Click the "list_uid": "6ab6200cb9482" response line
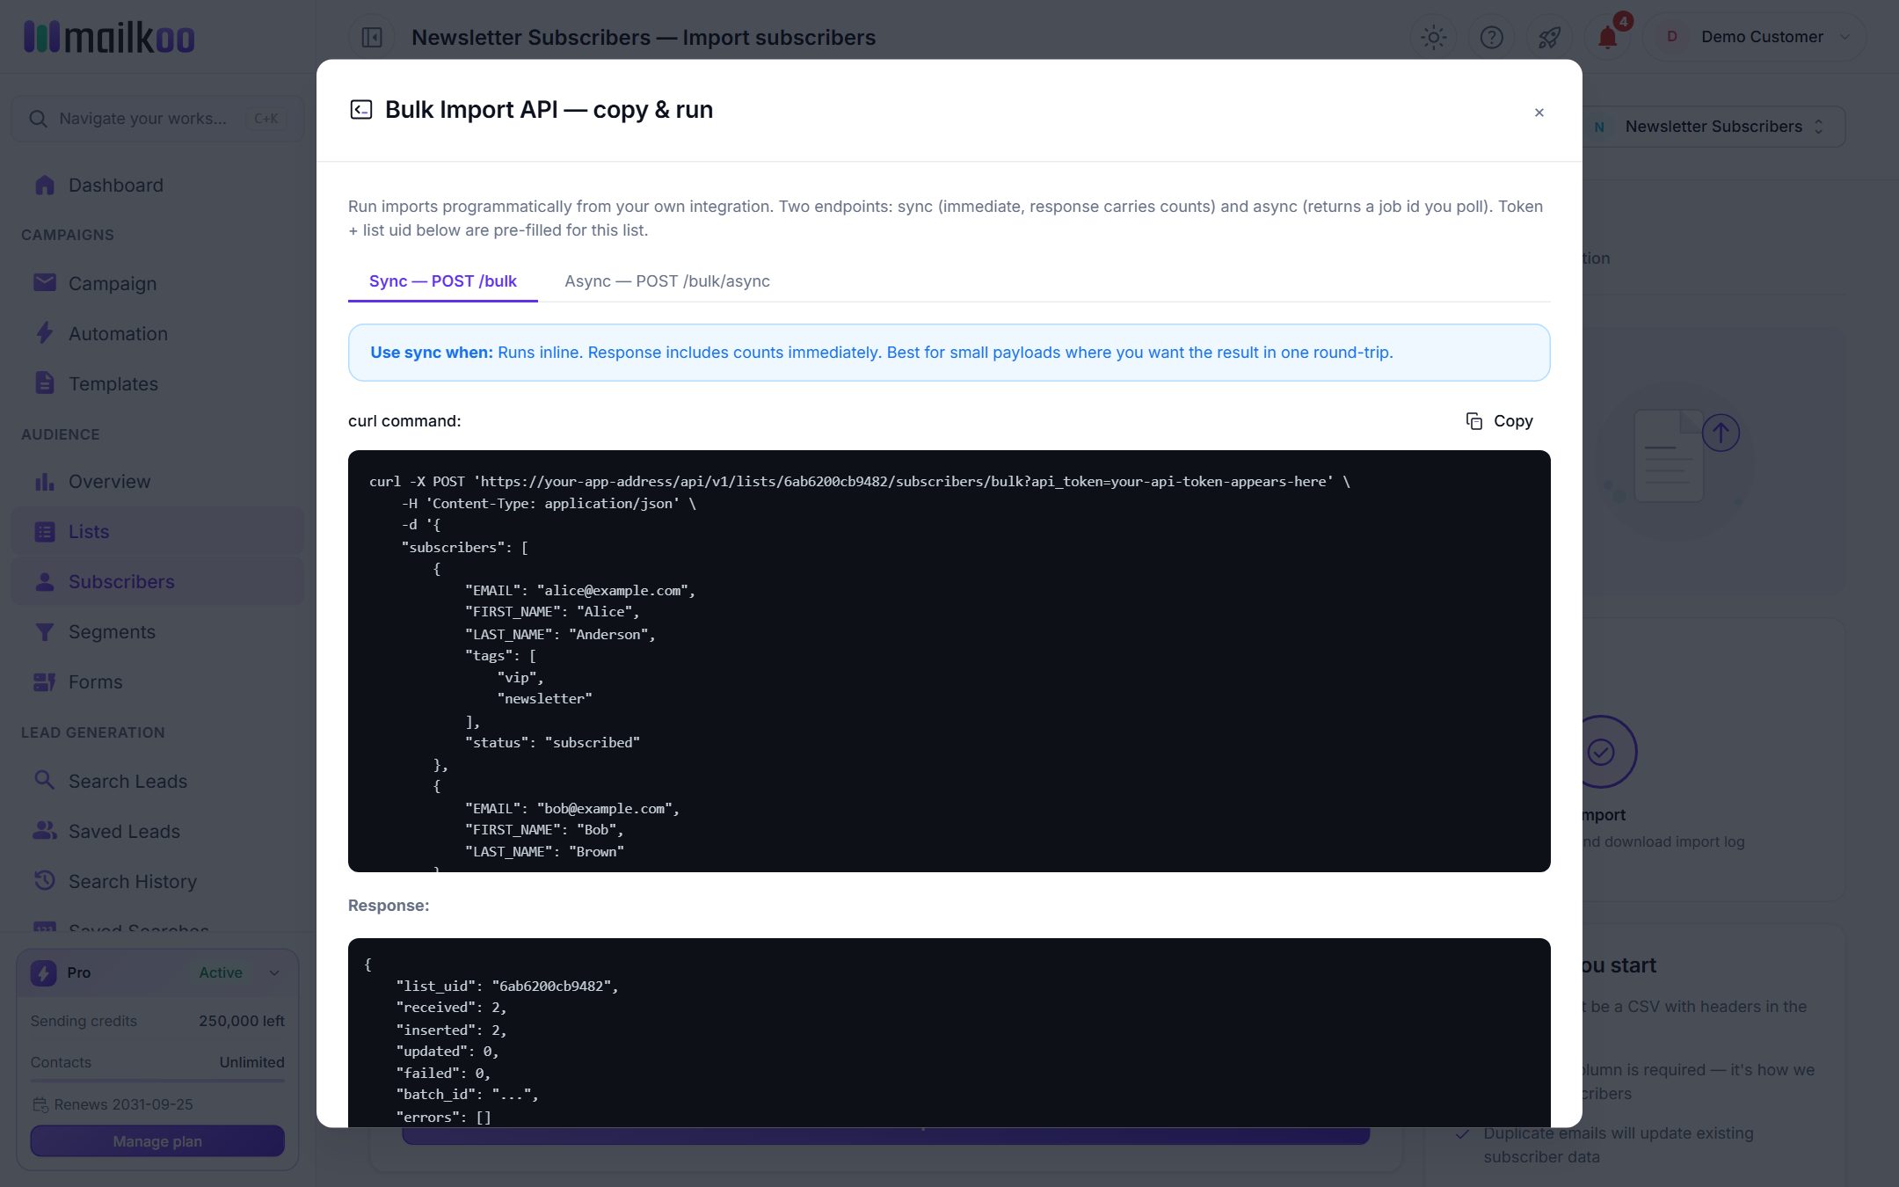The image size is (1899, 1187). [507, 987]
